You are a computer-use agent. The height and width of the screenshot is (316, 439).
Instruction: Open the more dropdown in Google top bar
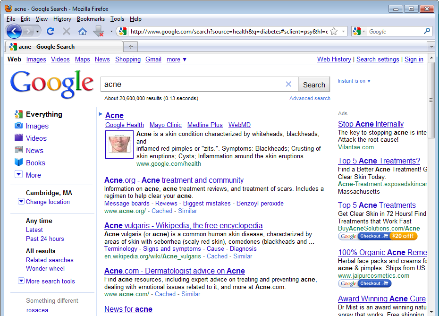[177, 60]
